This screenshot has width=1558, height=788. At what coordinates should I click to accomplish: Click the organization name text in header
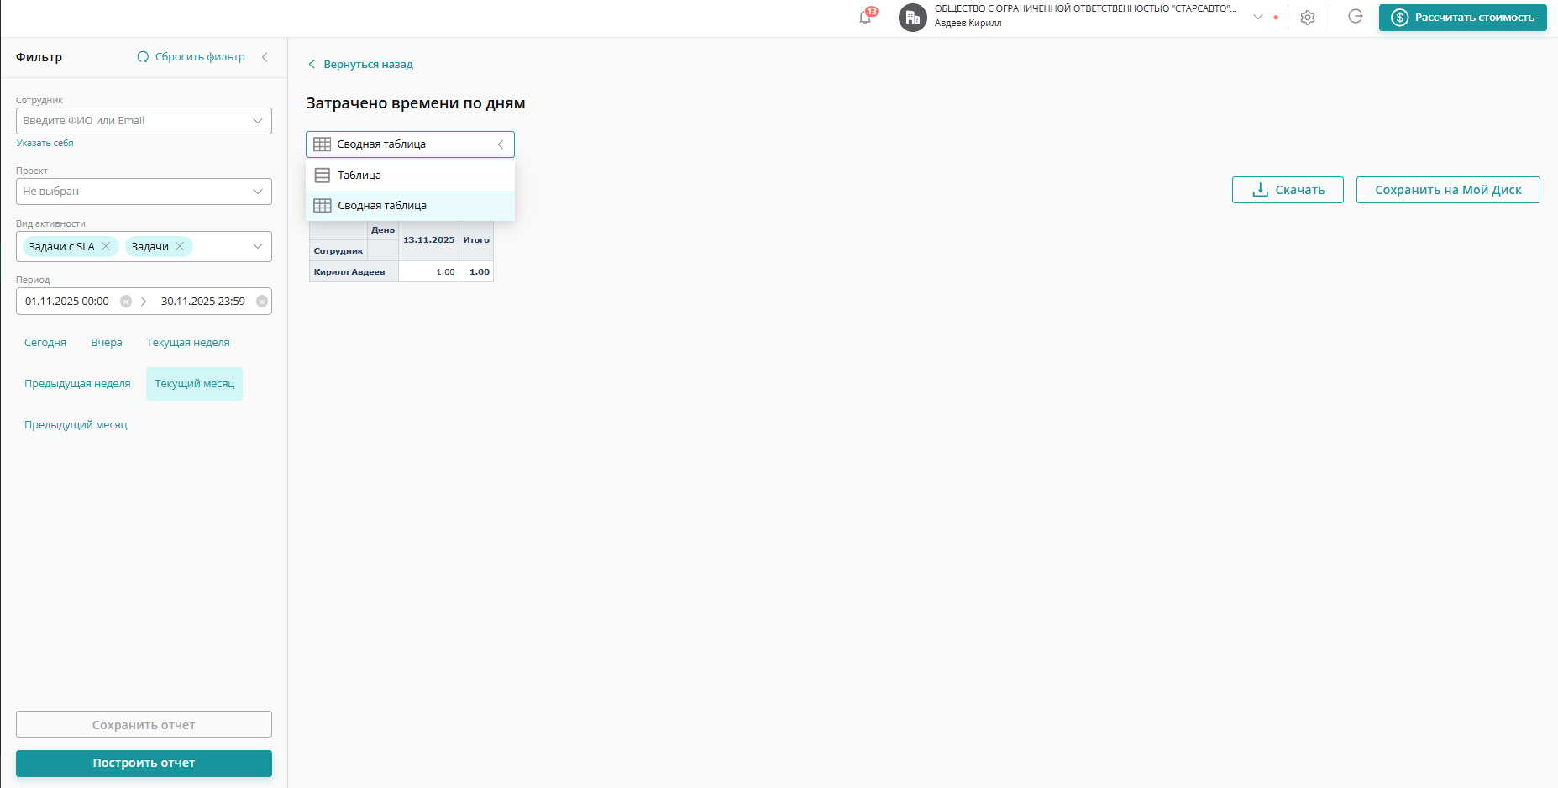tap(1086, 9)
